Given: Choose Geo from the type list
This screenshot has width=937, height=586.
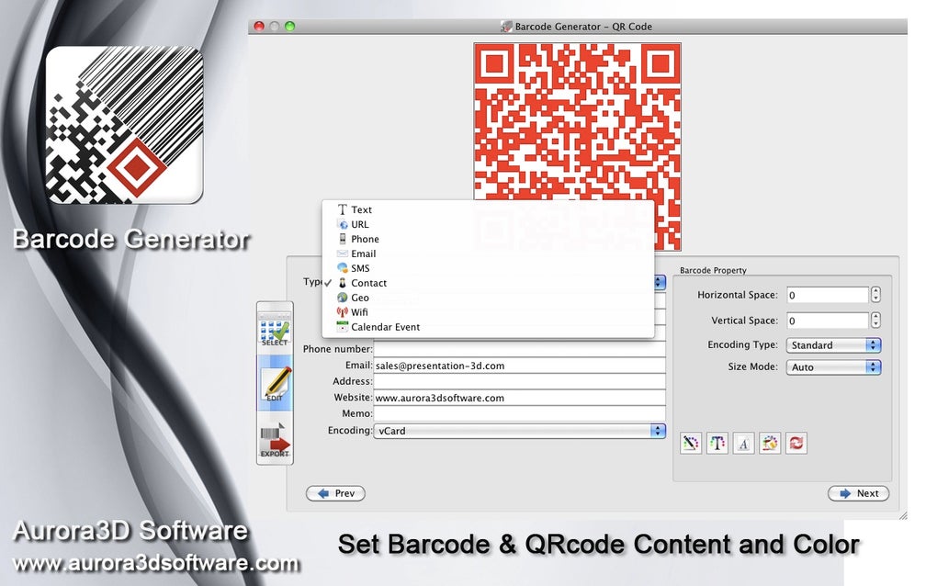Looking at the screenshot, I should (x=488, y=298).
